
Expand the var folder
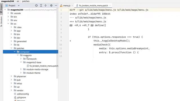[11, 87]
